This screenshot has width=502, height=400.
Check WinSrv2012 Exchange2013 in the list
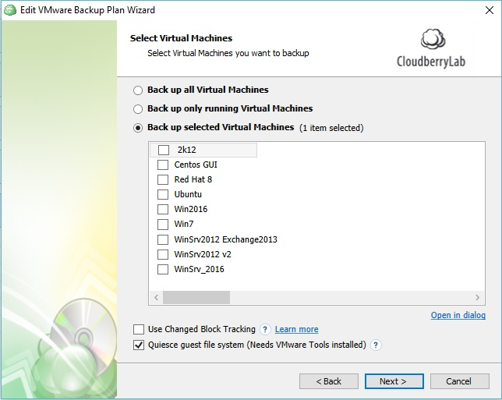(x=163, y=239)
